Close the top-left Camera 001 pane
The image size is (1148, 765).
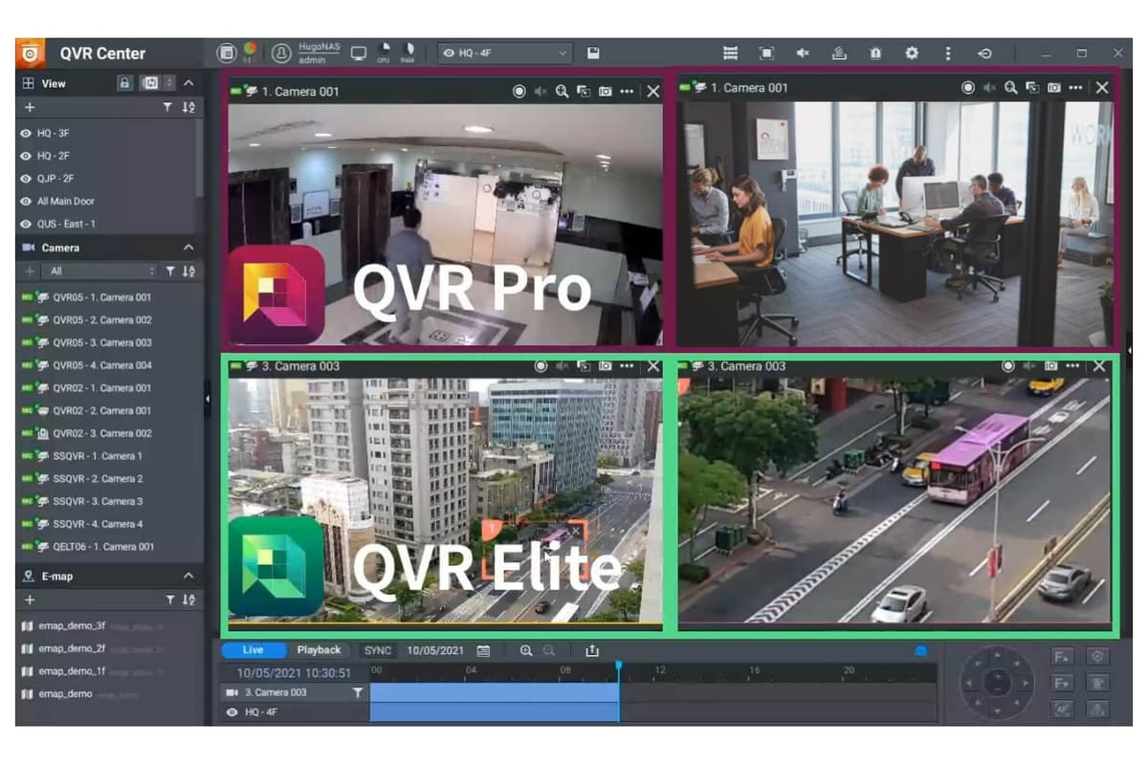653,91
